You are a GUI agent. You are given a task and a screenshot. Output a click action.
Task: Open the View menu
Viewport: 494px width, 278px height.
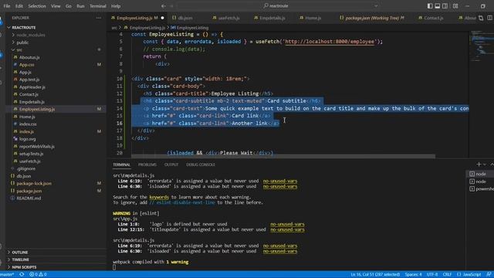coord(56,6)
